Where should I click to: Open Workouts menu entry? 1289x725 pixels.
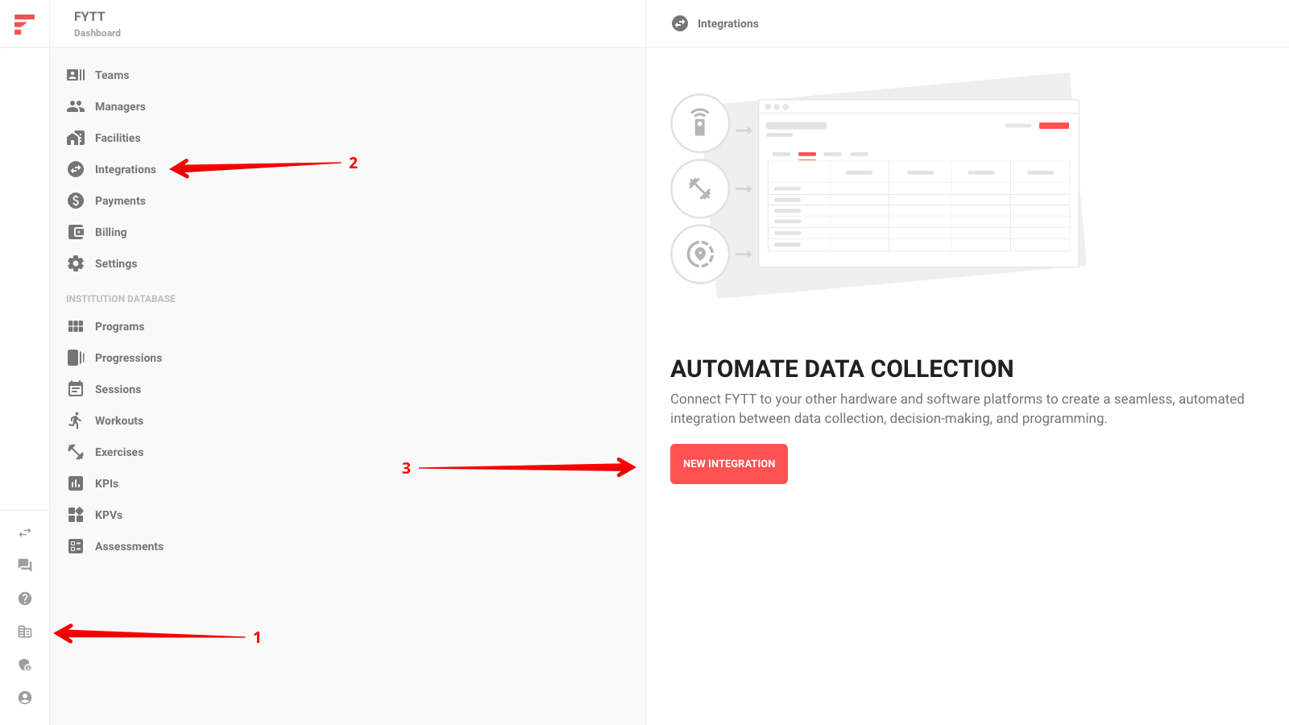coord(119,420)
